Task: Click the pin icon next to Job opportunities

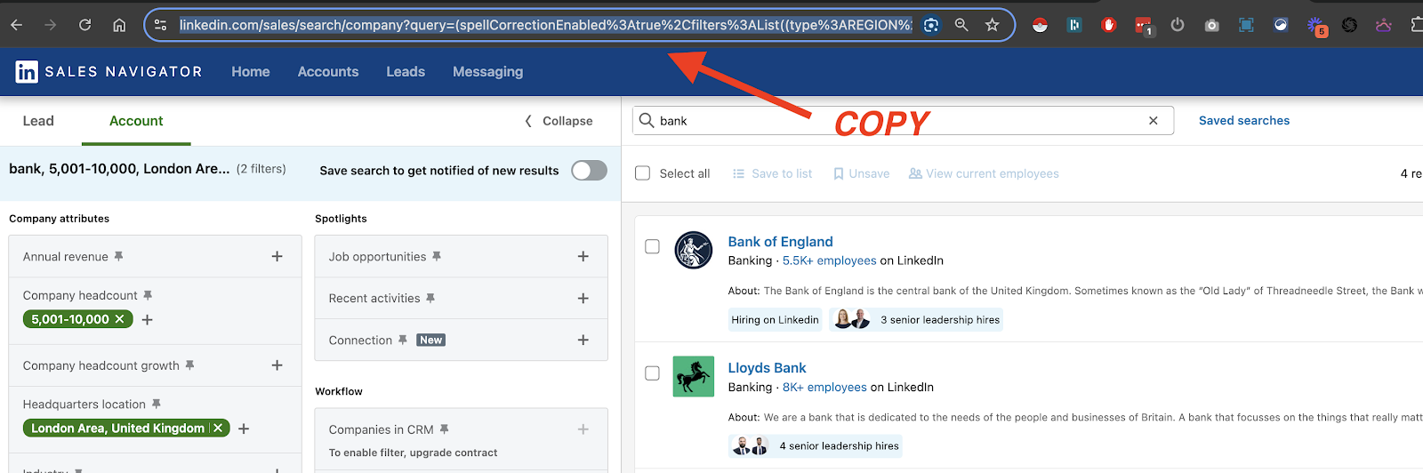Action: [x=437, y=256]
